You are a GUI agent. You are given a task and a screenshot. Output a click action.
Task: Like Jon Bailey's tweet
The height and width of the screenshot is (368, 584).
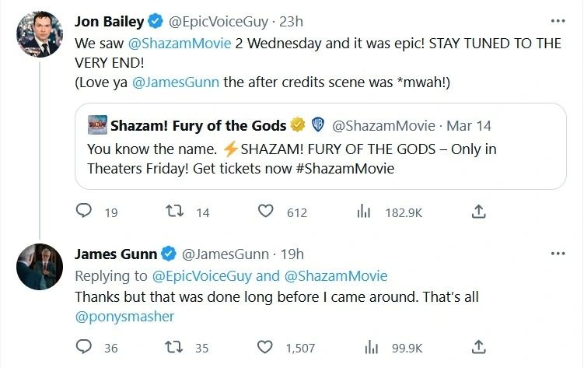266,212
